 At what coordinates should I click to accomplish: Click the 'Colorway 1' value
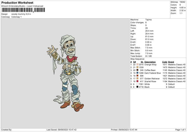[x=17, y=17]
